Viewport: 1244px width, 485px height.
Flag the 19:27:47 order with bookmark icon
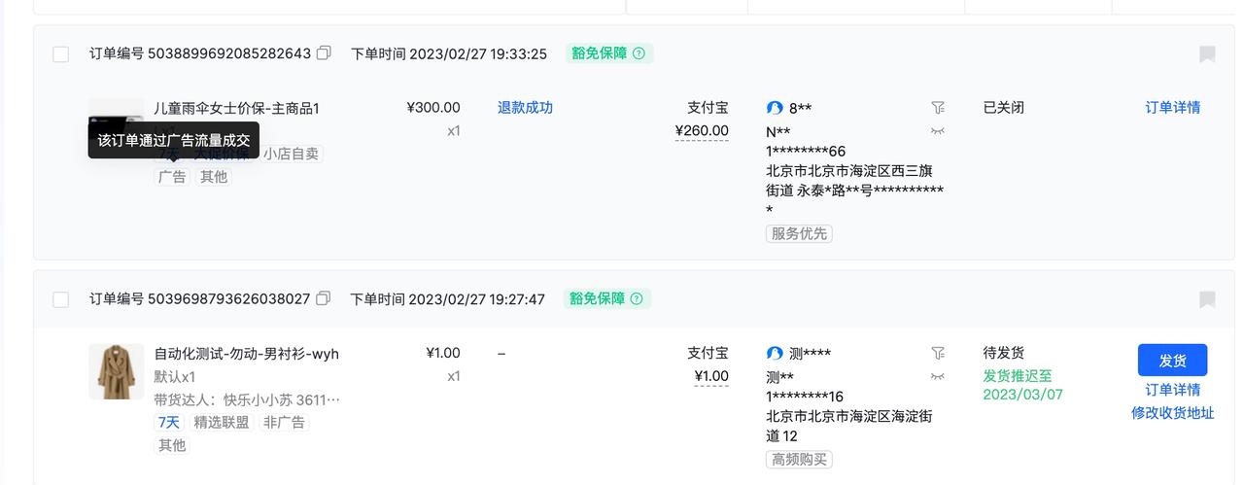pos(1207,299)
